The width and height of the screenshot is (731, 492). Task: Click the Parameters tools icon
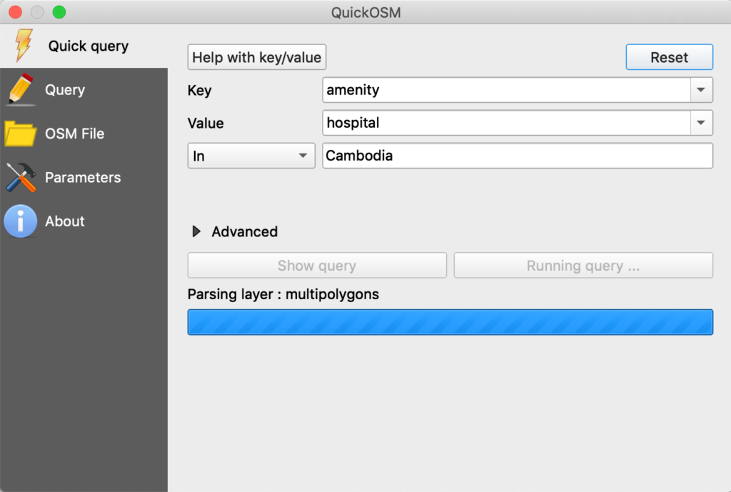pos(21,177)
